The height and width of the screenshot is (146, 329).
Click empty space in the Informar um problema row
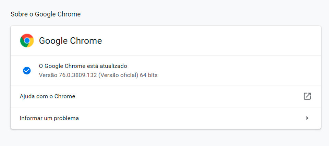point(189,118)
